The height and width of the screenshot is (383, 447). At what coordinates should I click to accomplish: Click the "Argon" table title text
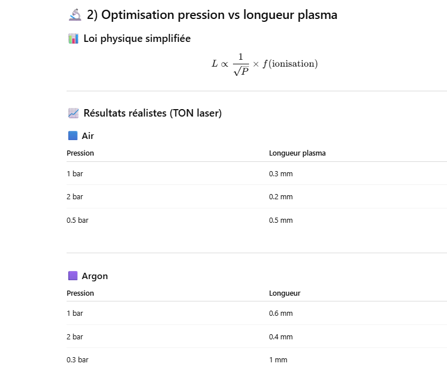[x=95, y=276]
